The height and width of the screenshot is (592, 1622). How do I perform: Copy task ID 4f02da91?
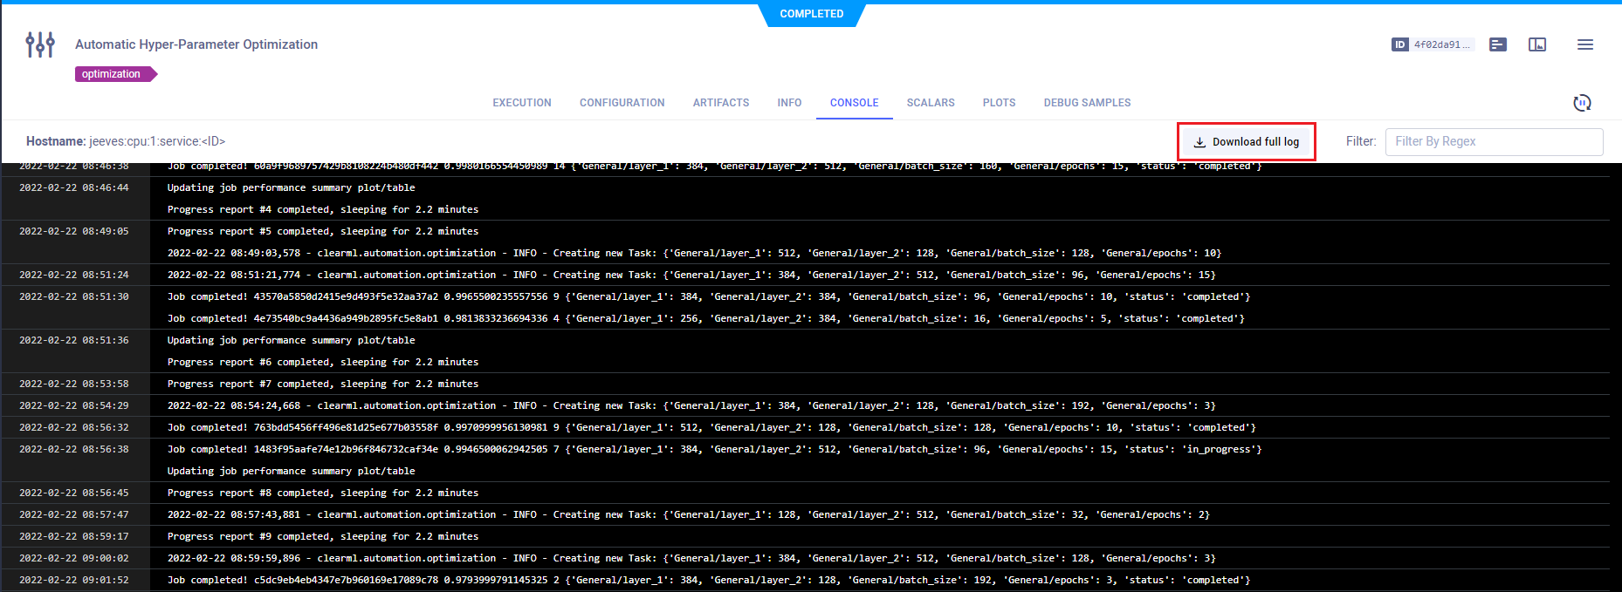1442,44
